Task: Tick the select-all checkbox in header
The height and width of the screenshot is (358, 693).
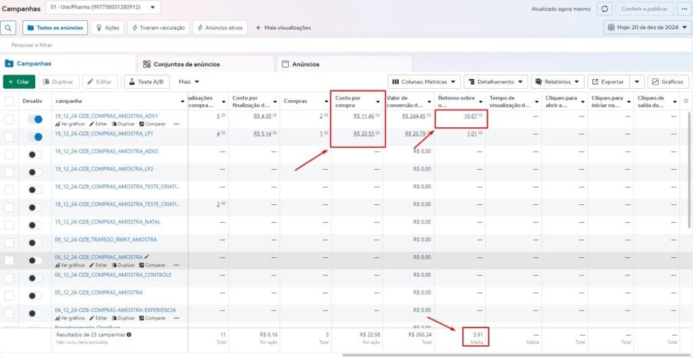Action: [x=9, y=102]
